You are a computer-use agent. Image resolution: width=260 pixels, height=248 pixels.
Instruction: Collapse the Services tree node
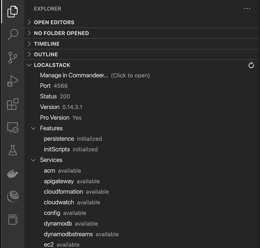[x=33, y=160]
